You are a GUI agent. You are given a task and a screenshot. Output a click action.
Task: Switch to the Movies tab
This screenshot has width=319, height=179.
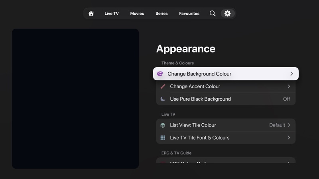click(x=137, y=14)
